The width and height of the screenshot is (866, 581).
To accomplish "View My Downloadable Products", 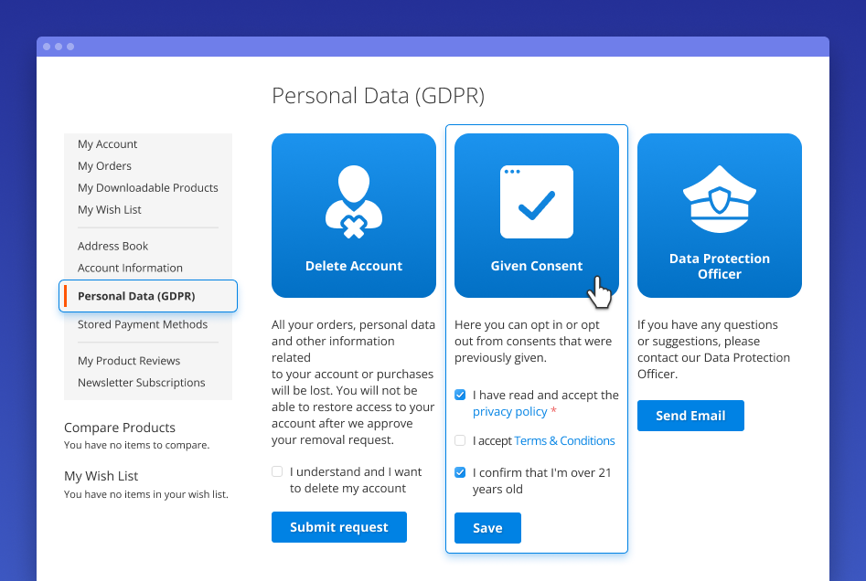I will point(146,187).
